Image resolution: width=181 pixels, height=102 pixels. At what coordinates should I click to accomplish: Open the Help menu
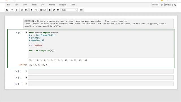coord(73,5)
